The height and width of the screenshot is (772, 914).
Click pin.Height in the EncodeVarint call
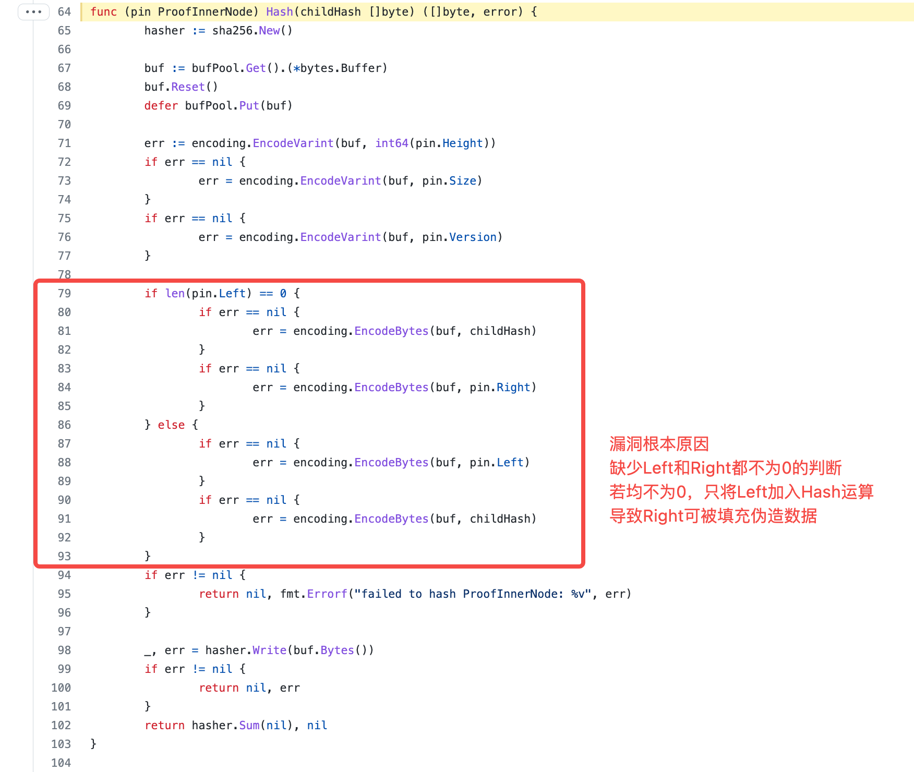click(x=449, y=143)
